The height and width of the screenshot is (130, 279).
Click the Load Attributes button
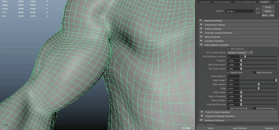pos(240,128)
